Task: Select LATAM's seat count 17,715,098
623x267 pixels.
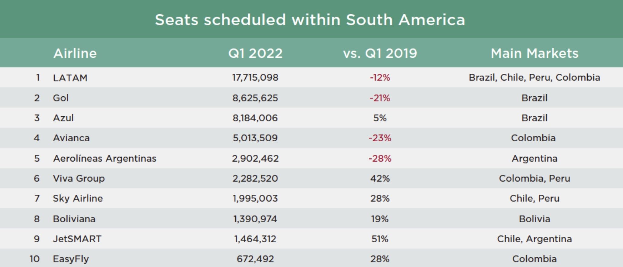Action: [x=255, y=78]
